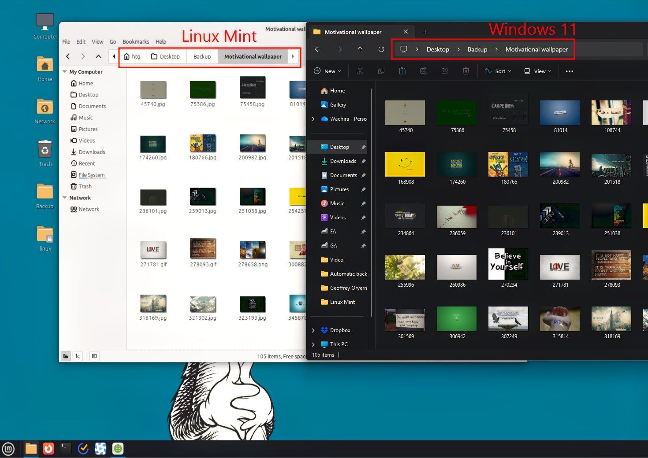Open the 45740 wallpaper thumbnail
648x458 pixels.
[405, 113]
